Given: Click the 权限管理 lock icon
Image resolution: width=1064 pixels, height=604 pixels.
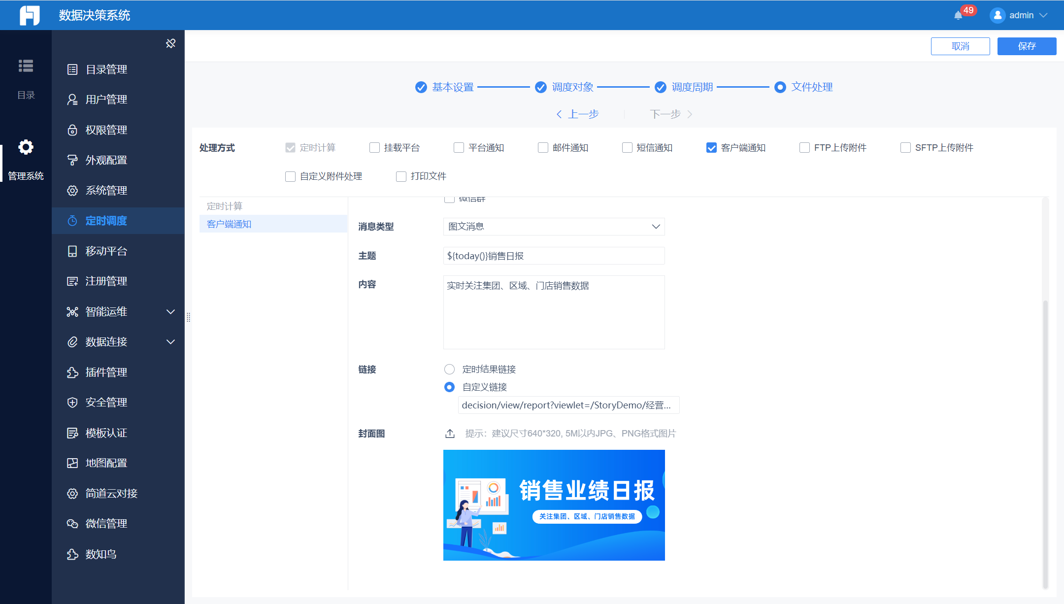Looking at the screenshot, I should (72, 130).
